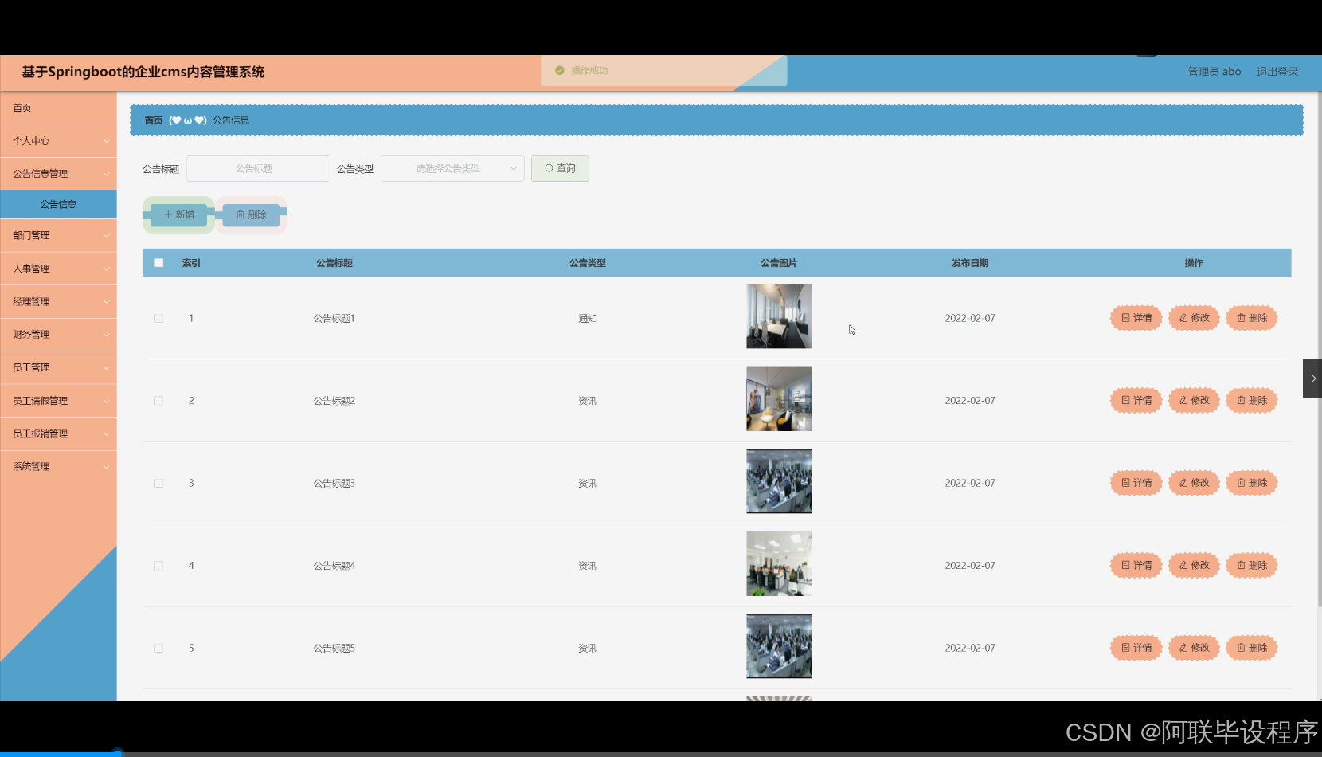The height and width of the screenshot is (757, 1322).
Task: Check the select-all checkbox in table header
Action: 158,262
